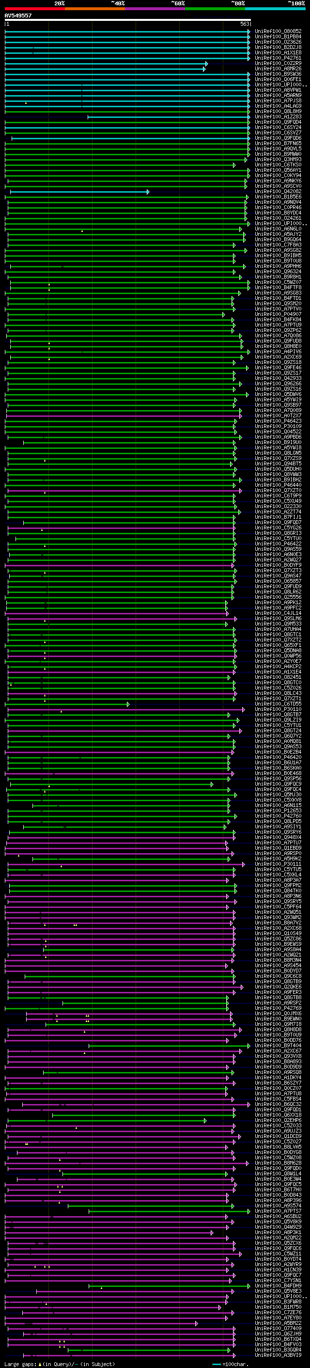Select the UniRef100_A8VPW1 label
Viewport: 310px width, 1368px height.
tap(278, 90)
